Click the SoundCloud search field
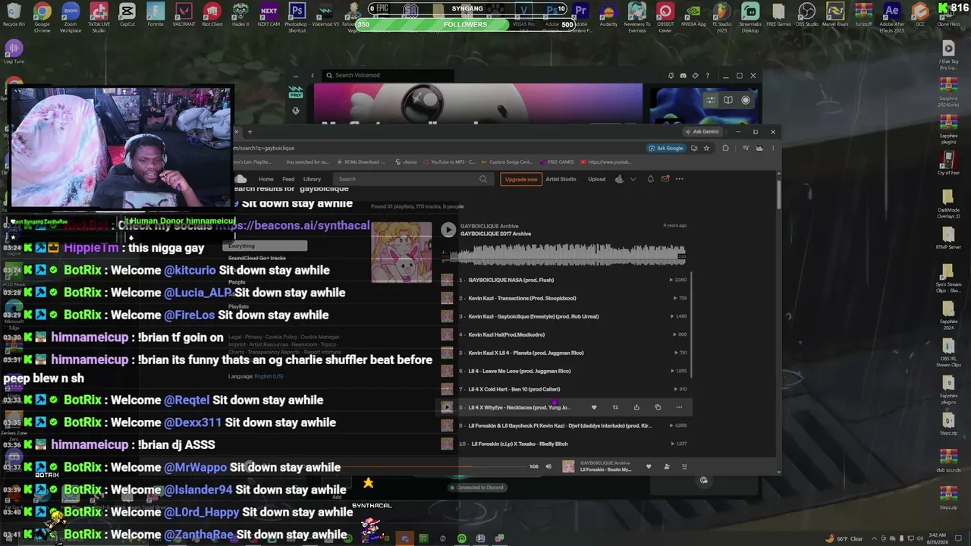 (x=413, y=179)
